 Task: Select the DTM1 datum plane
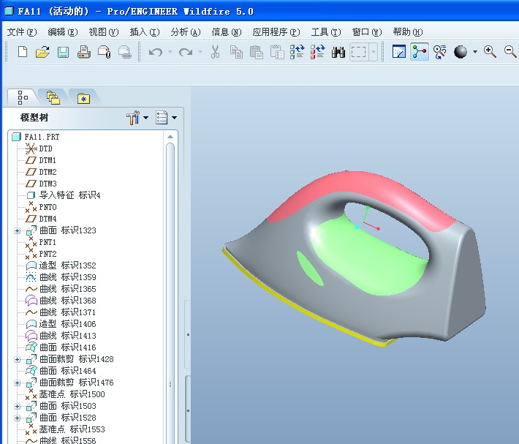(41, 160)
